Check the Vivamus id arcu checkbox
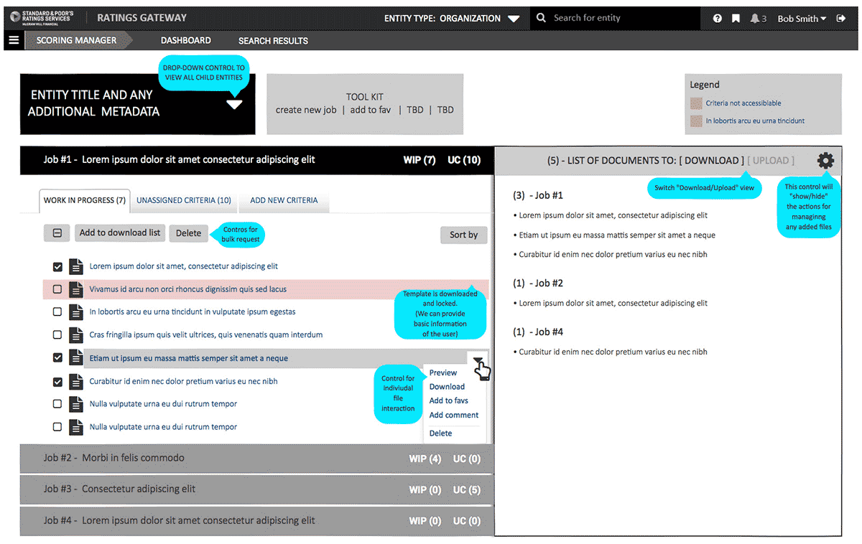 pos(57,290)
